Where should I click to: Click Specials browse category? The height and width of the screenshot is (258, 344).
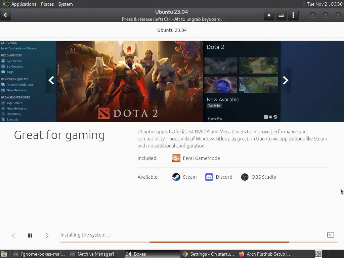pyautogui.click(x=12, y=119)
